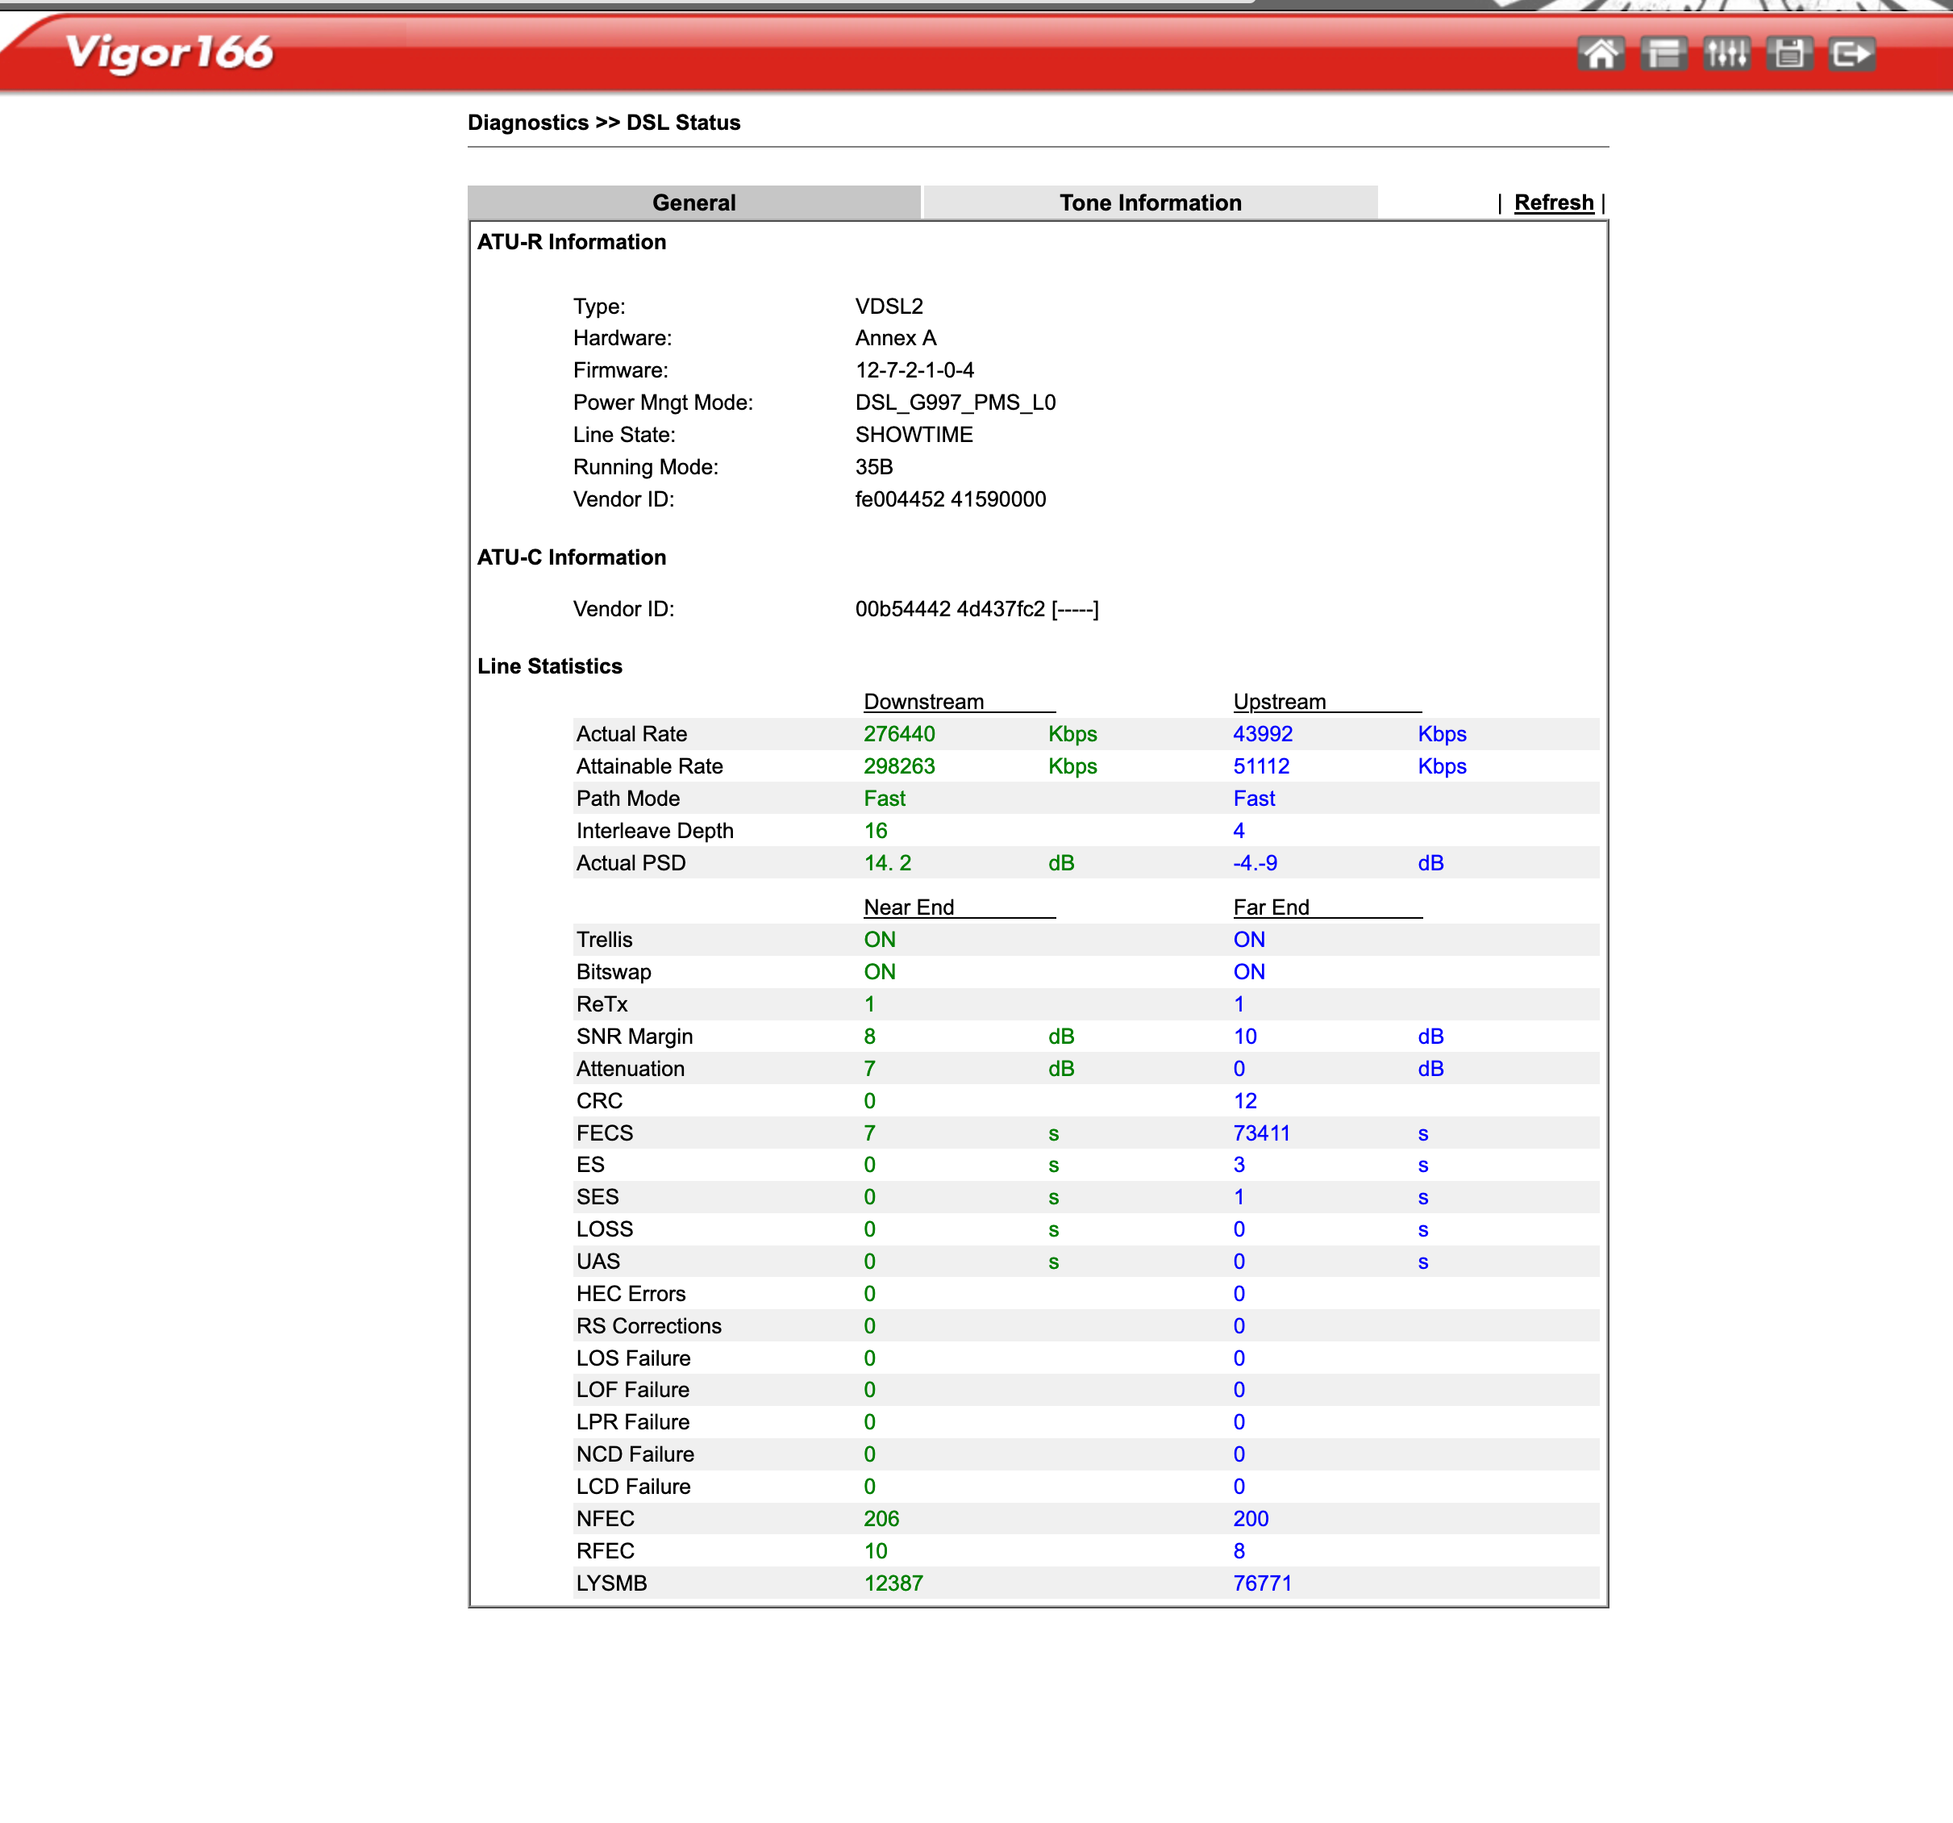Click the Refresh link
The image size is (1953, 1823).
1553,202
